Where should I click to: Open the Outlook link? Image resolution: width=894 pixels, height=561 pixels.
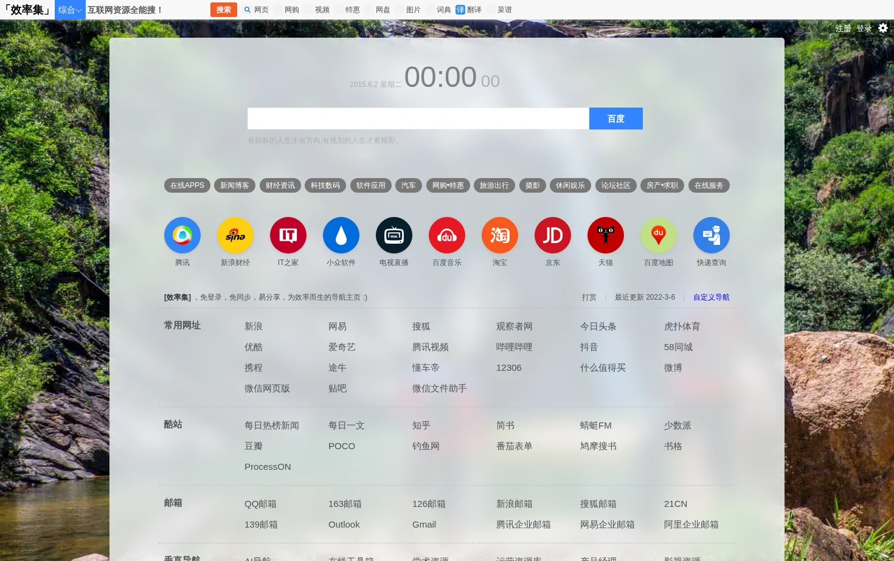pos(344,525)
